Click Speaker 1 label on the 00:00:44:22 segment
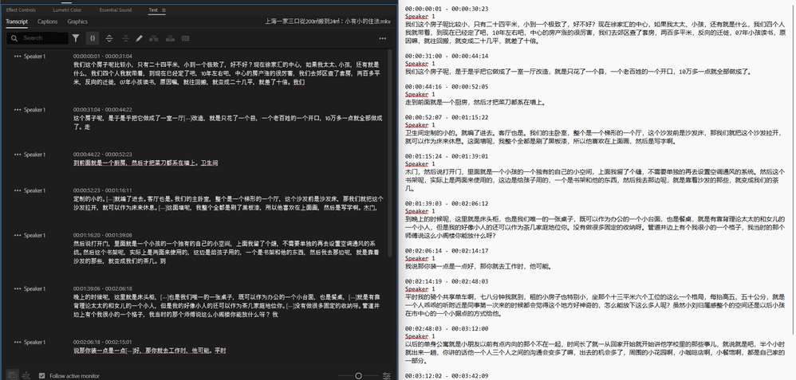The image size is (796, 380). [x=34, y=155]
